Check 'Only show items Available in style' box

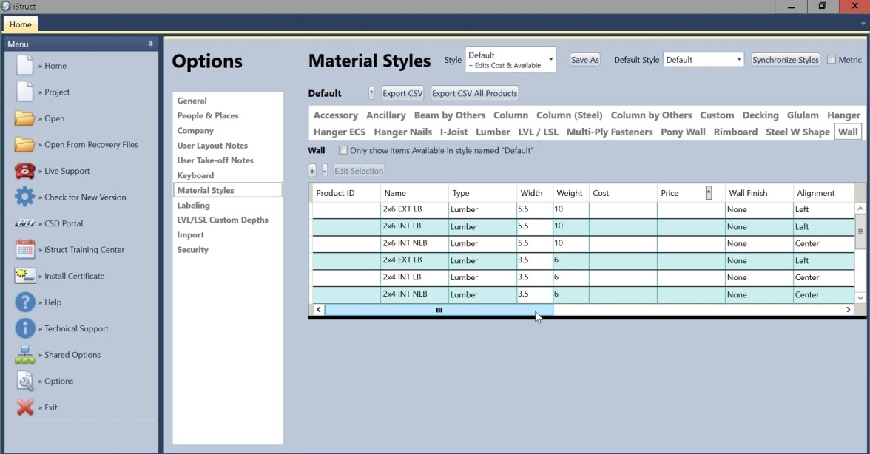tap(343, 151)
